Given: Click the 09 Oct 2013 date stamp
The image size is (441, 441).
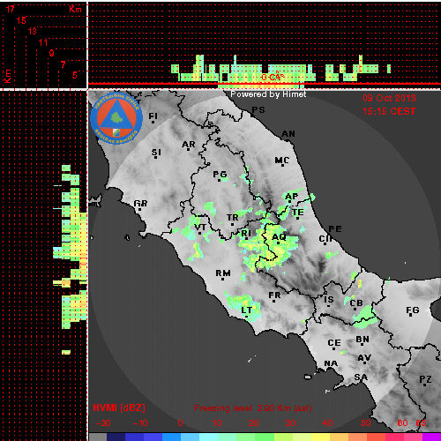Looking at the screenshot, I should [x=389, y=98].
